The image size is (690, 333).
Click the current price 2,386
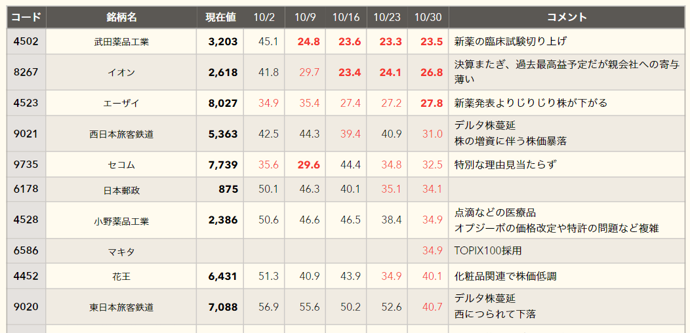(223, 220)
